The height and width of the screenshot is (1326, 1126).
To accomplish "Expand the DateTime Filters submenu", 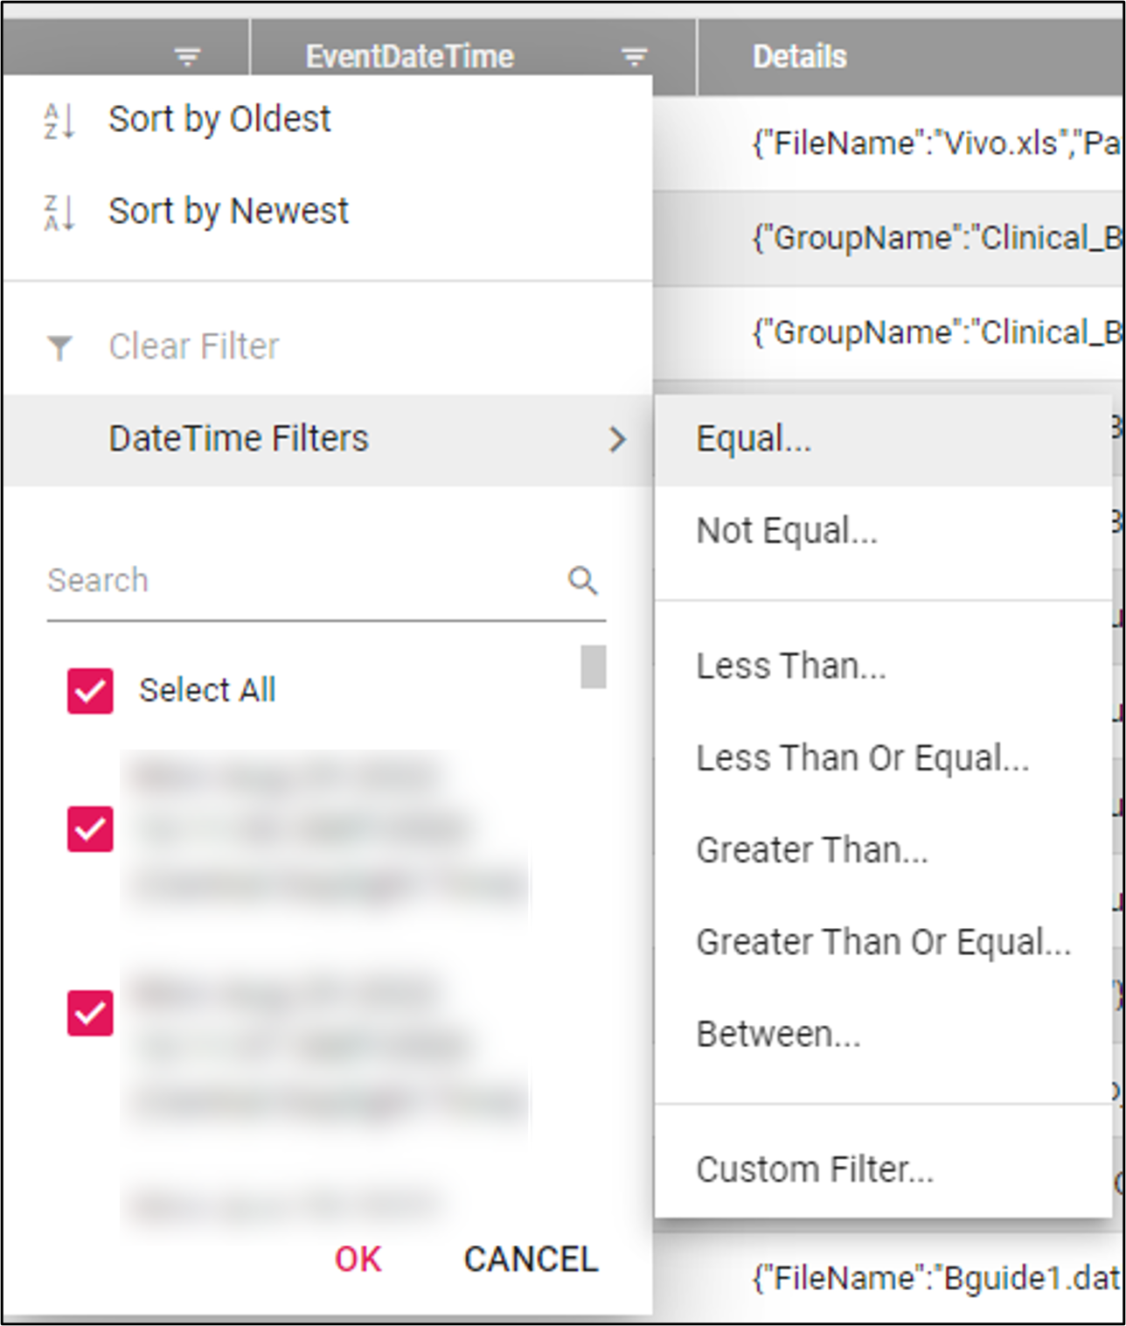I will pos(238,439).
